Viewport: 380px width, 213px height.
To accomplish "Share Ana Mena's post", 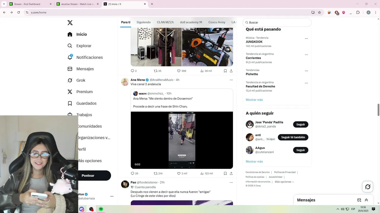I will click(231, 173).
